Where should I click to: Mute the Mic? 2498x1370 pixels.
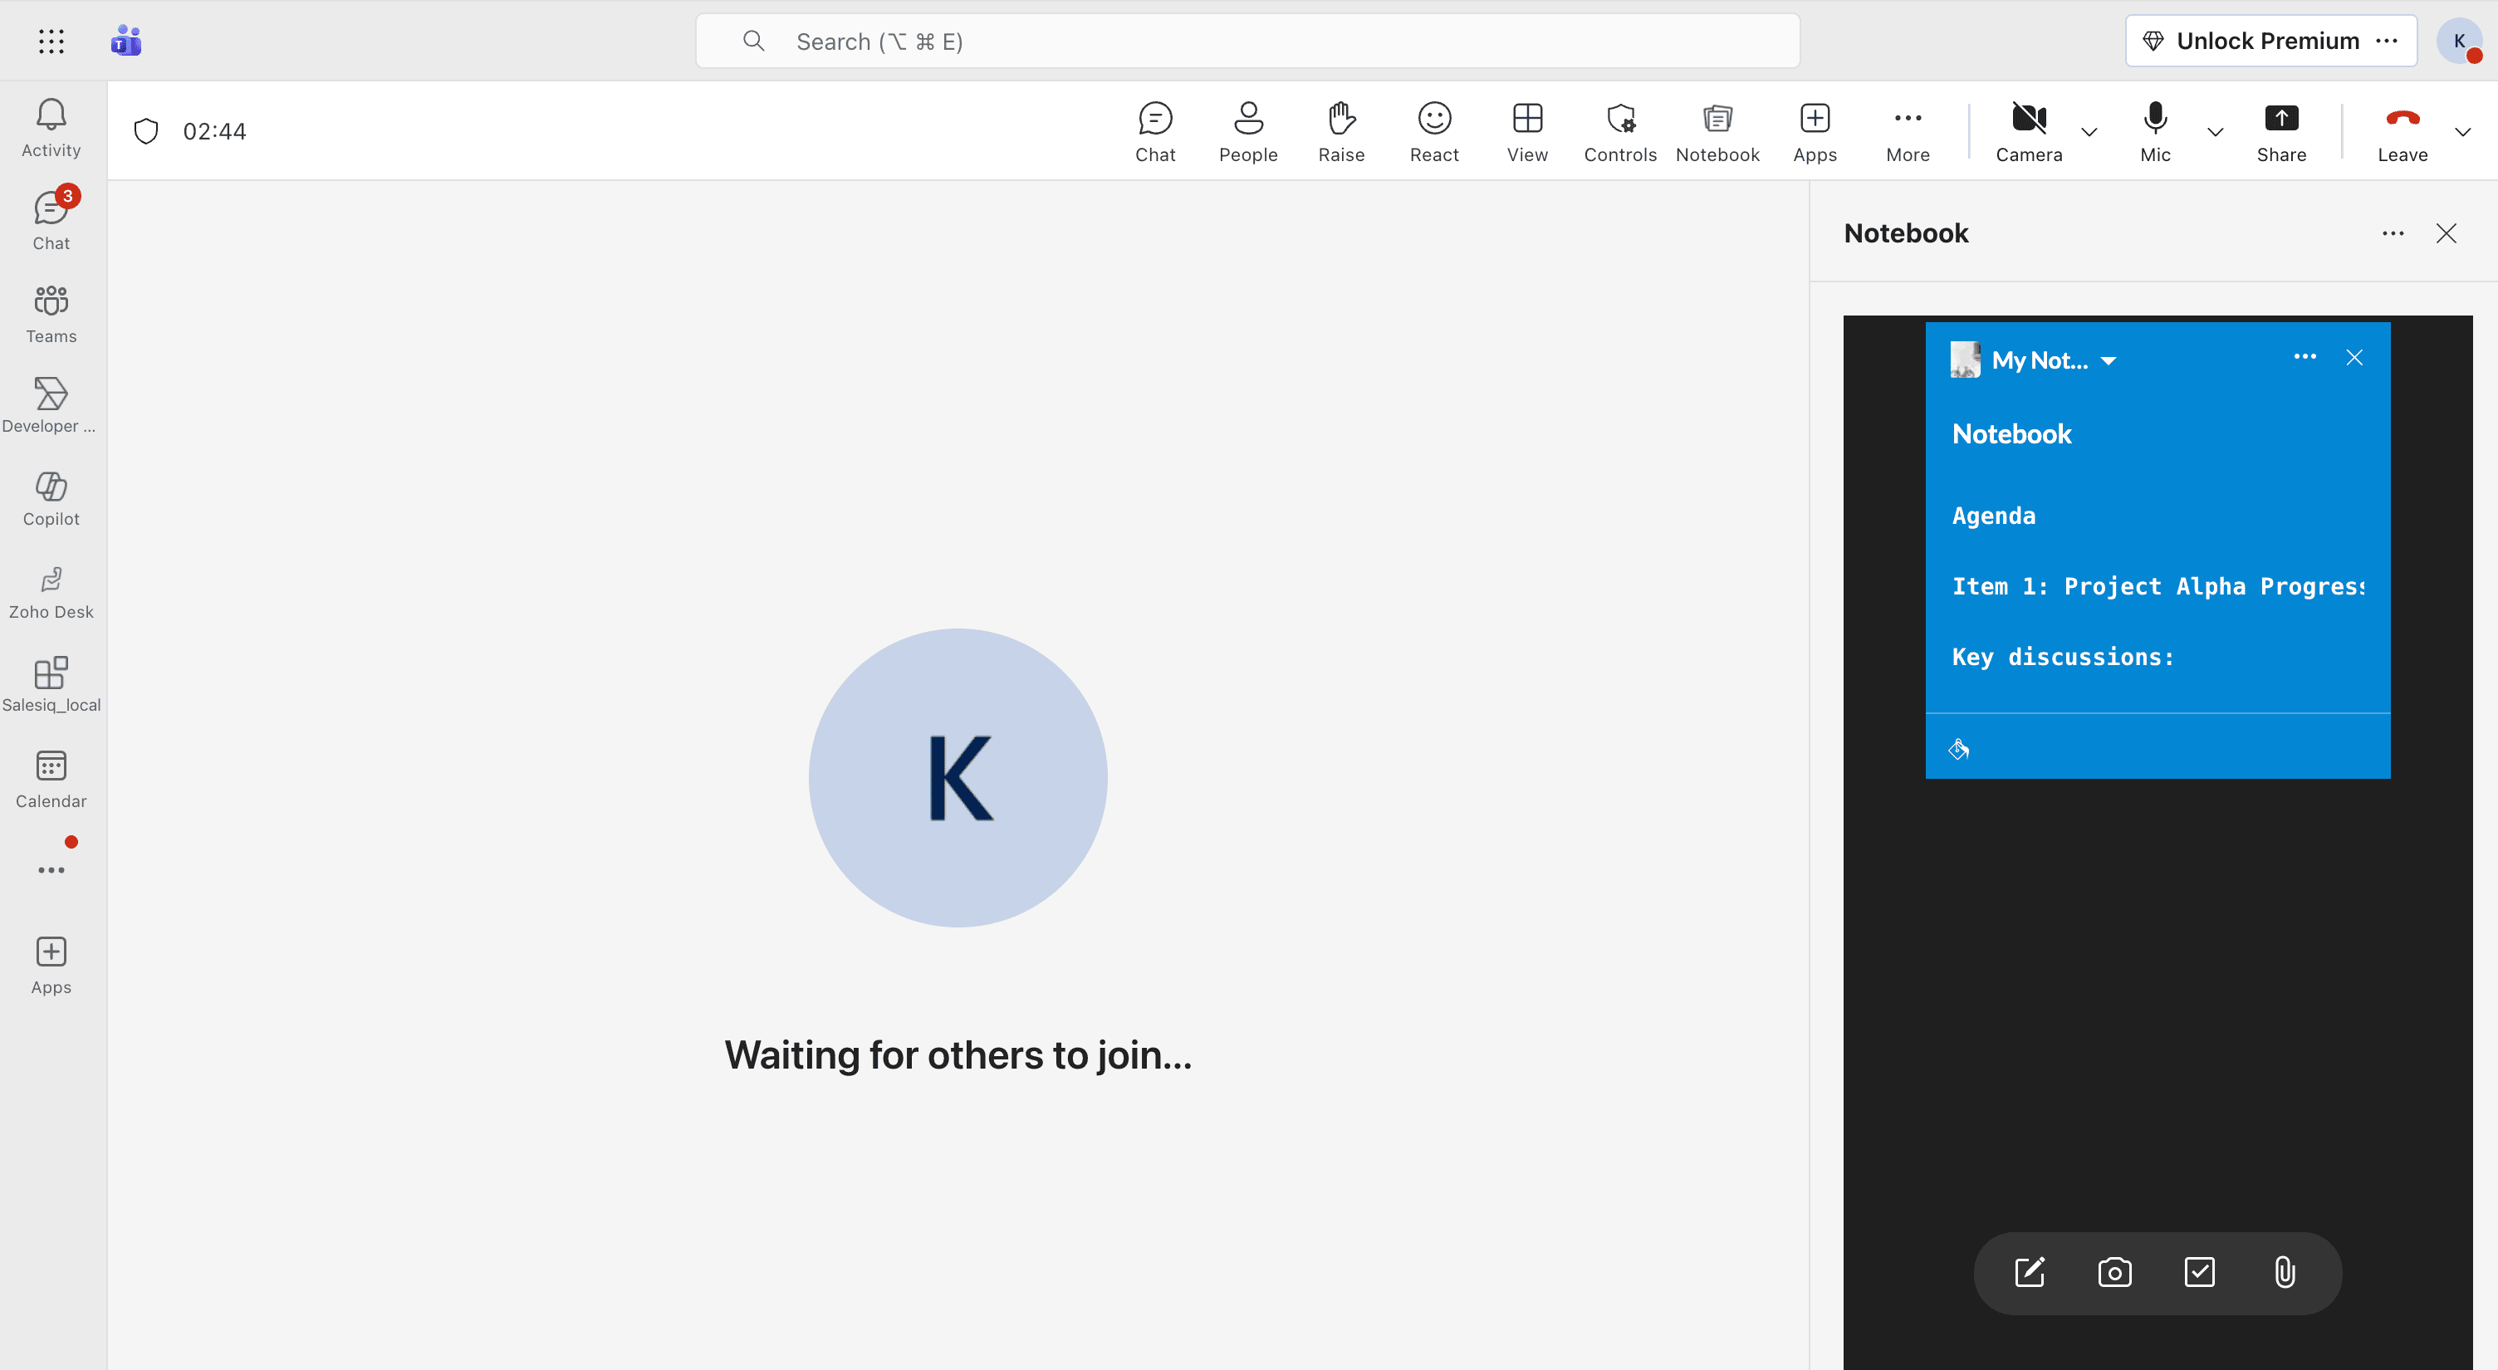[x=2155, y=132]
